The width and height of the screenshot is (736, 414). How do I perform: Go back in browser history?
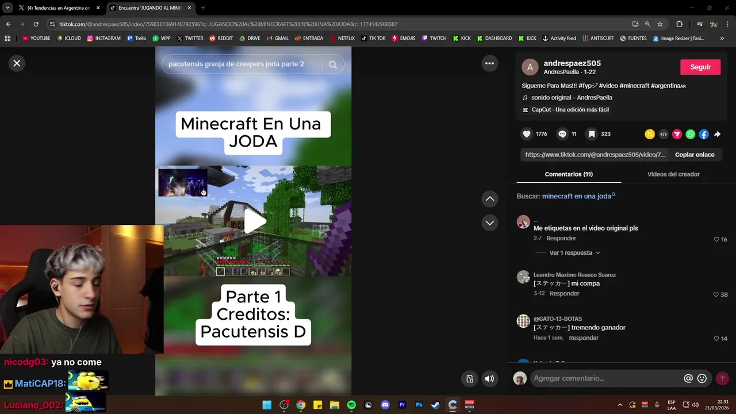tap(8, 24)
